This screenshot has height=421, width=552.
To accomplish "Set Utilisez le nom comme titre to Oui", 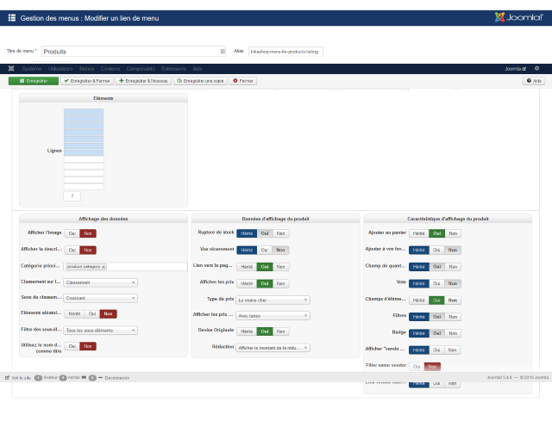I will (72, 346).
